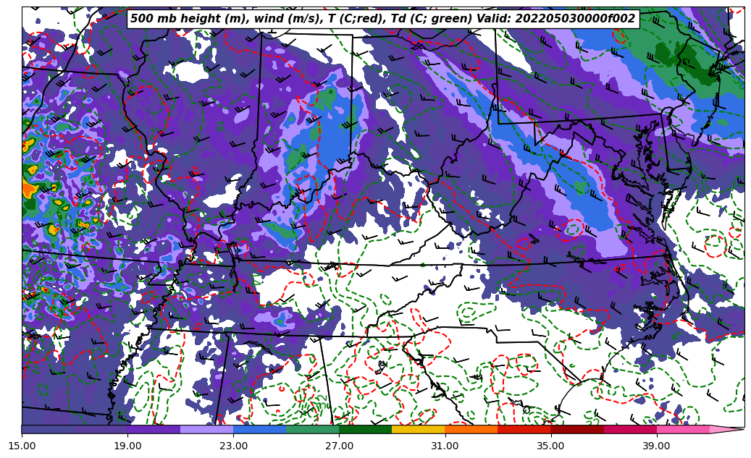Click the 15.00 colorbar tick label
This screenshot has width=751, height=458.
22,446
